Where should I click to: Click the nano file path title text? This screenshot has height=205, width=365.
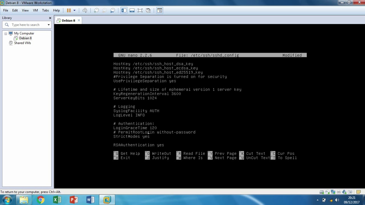point(207,55)
